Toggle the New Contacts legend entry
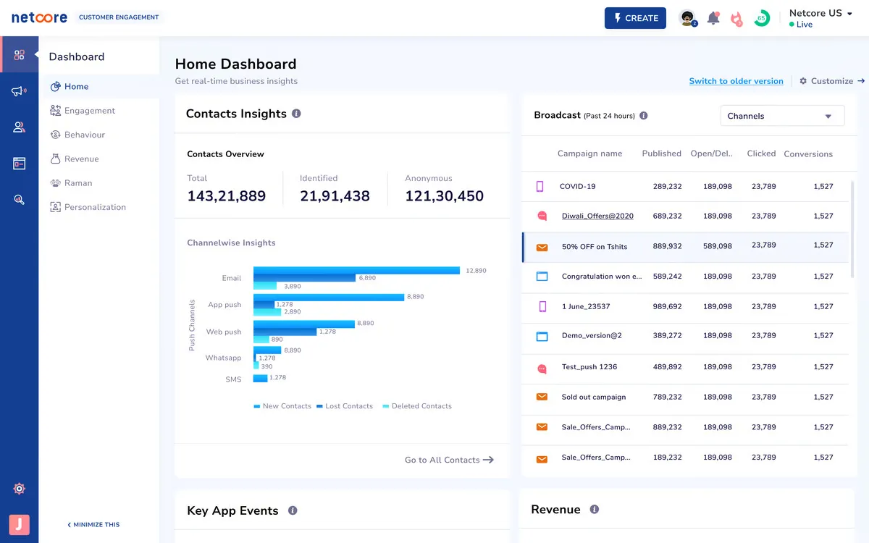 (x=282, y=406)
